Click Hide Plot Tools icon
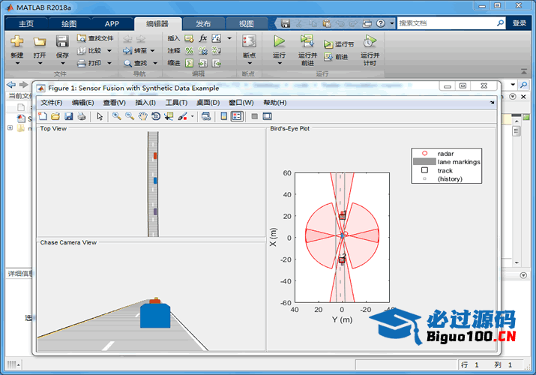This screenshot has height=375, width=536. pyautogui.click(x=254, y=116)
